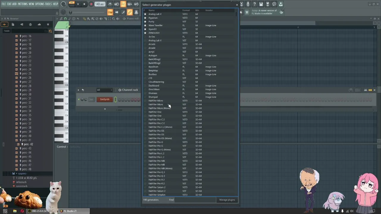
Task: Toggle typing keyboard to piano icon
Action: coord(110,12)
